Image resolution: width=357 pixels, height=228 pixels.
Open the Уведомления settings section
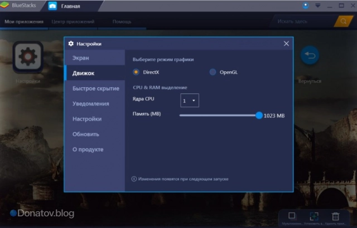pyautogui.click(x=95, y=103)
